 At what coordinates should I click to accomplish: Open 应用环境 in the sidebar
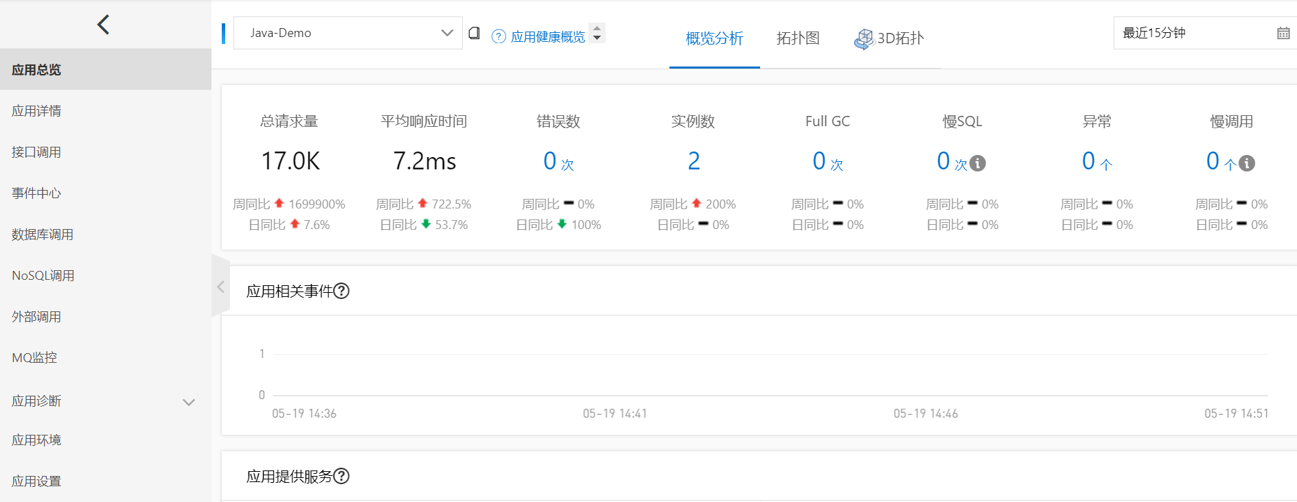coord(106,440)
